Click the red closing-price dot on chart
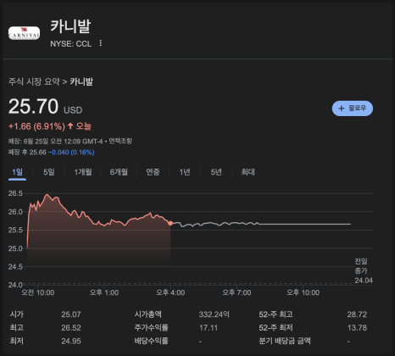The width and height of the screenshot is (395, 356). coord(170,223)
